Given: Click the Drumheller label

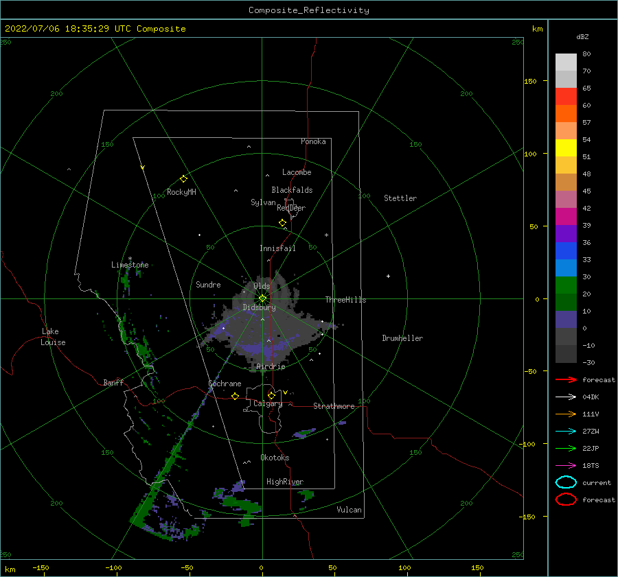Looking at the screenshot, I should click(402, 338).
